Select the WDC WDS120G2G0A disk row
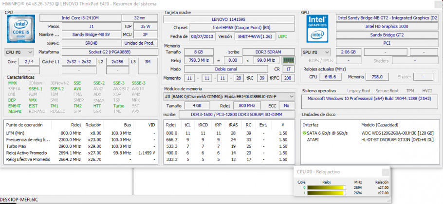Viewport: 443px width, 204px height. click(x=370, y=133)
